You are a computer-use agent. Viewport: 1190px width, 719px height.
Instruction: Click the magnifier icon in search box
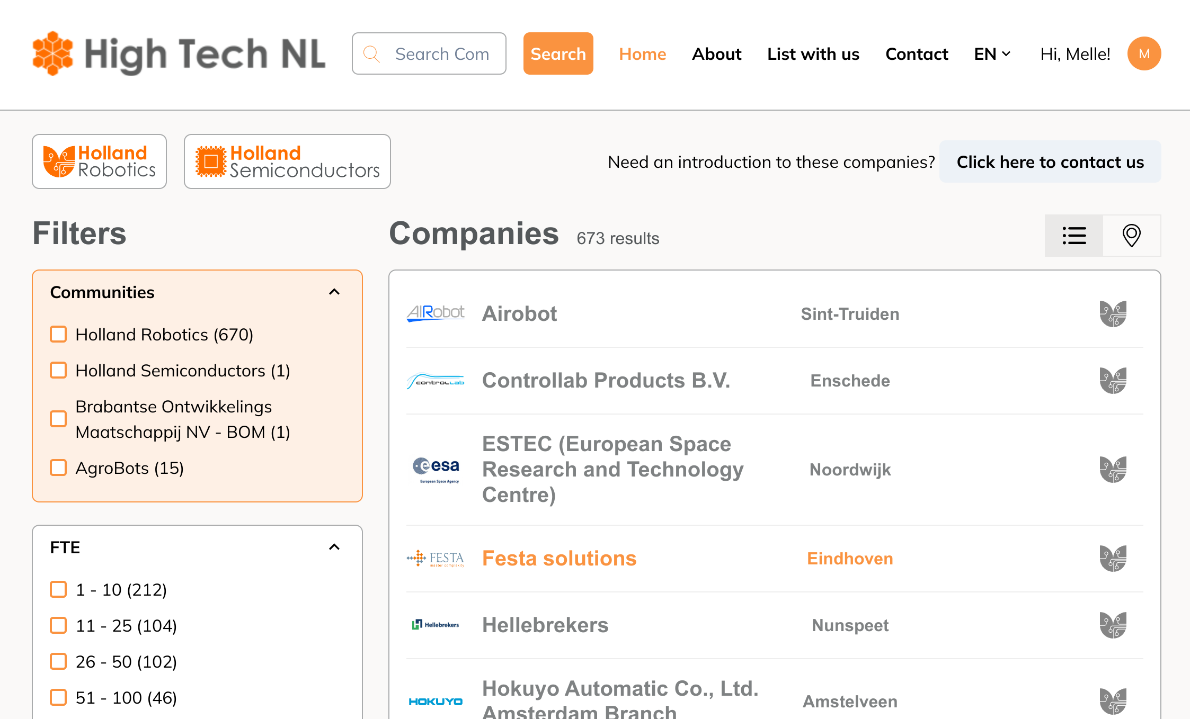coord(371,54)
